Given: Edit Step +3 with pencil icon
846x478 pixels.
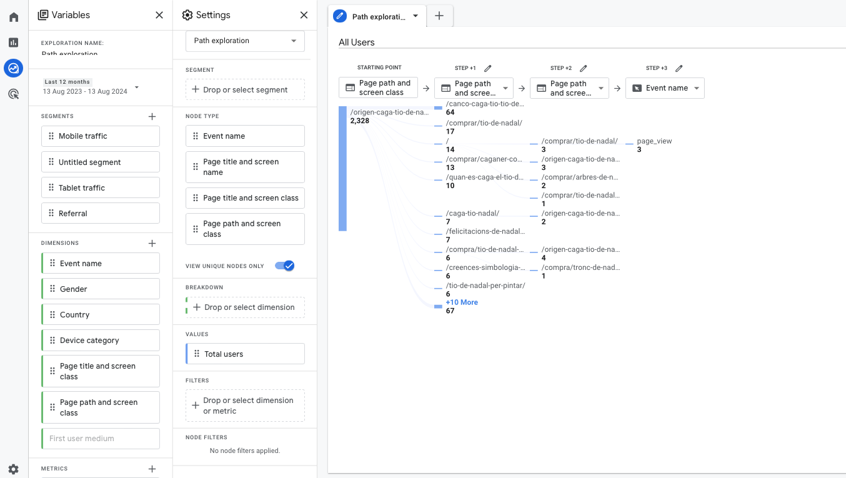Looking at the screenshot, I should [x=679, y=68].
